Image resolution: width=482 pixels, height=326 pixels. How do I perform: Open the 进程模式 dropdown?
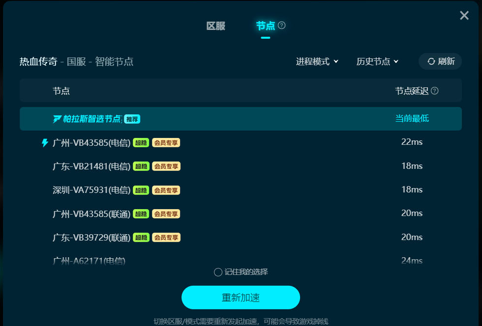pos(317,61)
